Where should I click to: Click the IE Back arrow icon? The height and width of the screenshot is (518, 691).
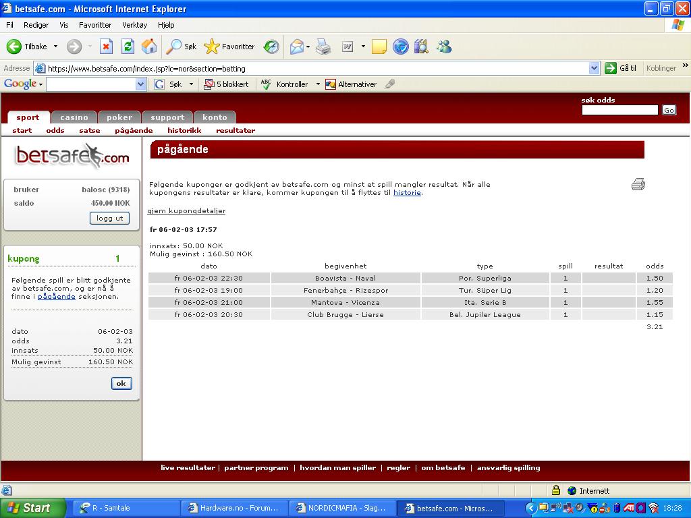click(14, 47)
